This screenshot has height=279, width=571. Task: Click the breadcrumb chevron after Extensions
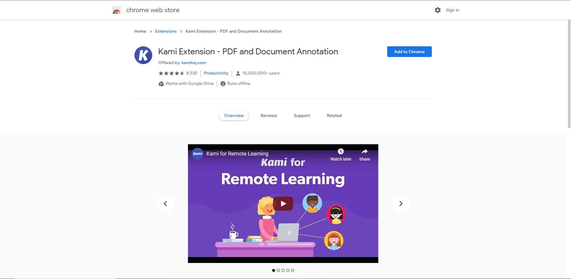click(x=181, y=31)
